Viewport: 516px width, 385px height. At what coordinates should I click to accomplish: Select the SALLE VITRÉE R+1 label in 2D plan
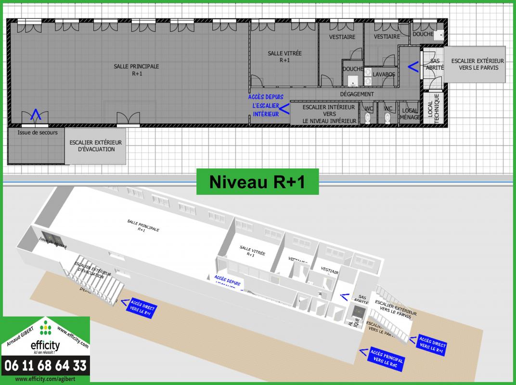point(285,57)
